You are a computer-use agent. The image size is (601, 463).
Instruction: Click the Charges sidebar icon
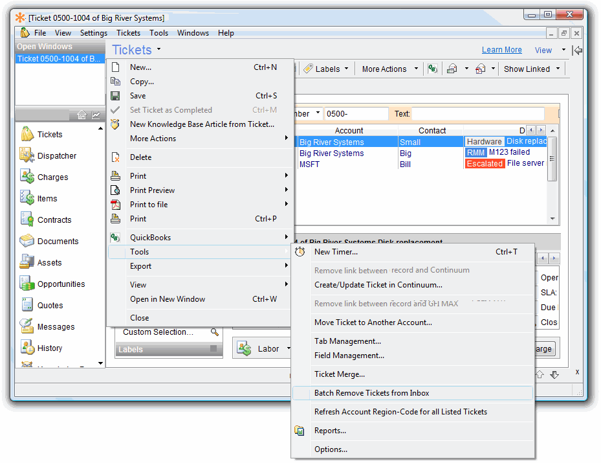pyautogui.click(x=27, y=177)
